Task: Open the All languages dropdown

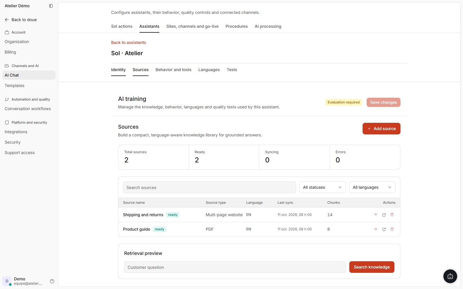Action: pos(372,187)
